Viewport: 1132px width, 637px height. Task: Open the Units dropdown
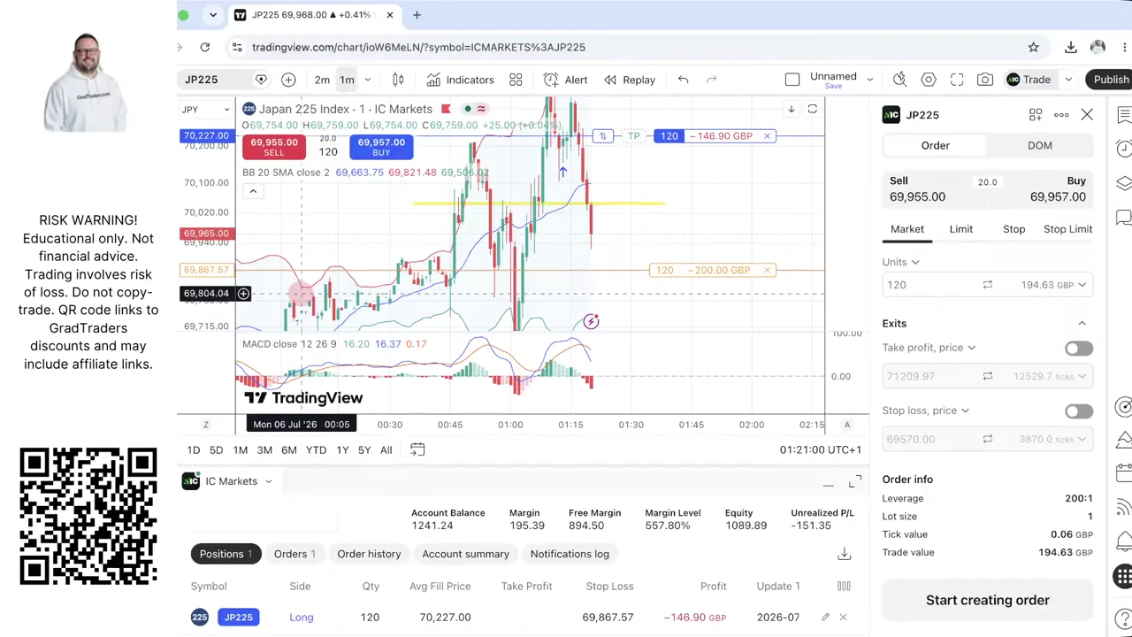click(x=900, y=262)
